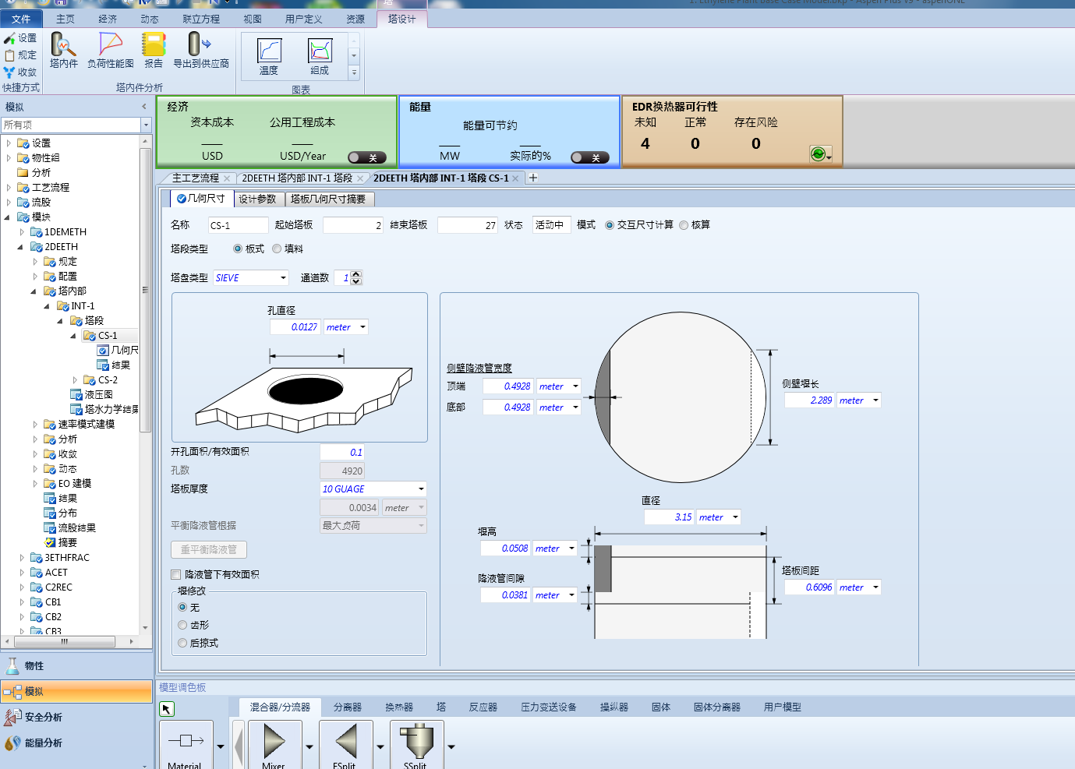Open 安全分析 environment

[76, 718]
